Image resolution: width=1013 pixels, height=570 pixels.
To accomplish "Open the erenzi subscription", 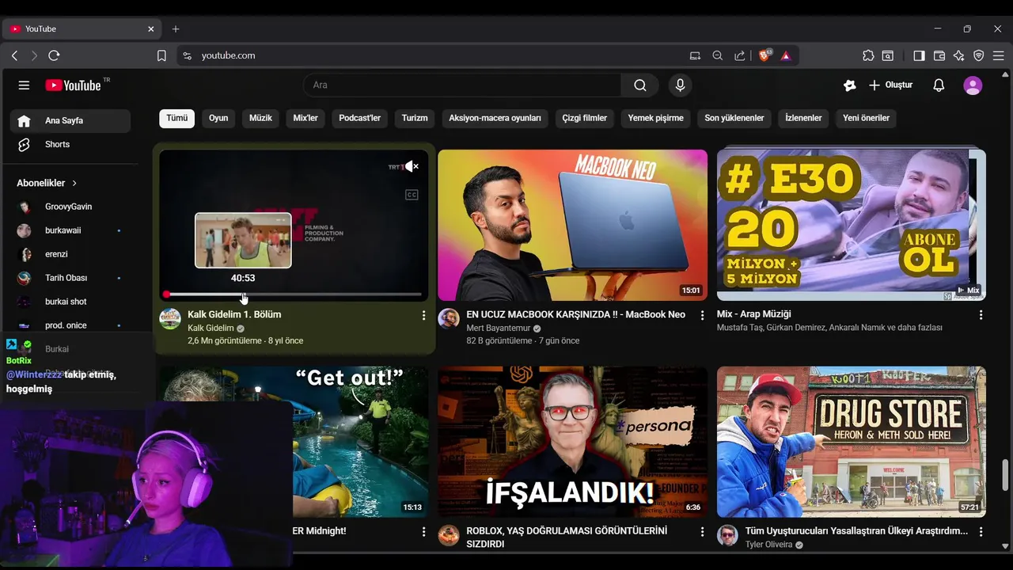I will 70,254.
